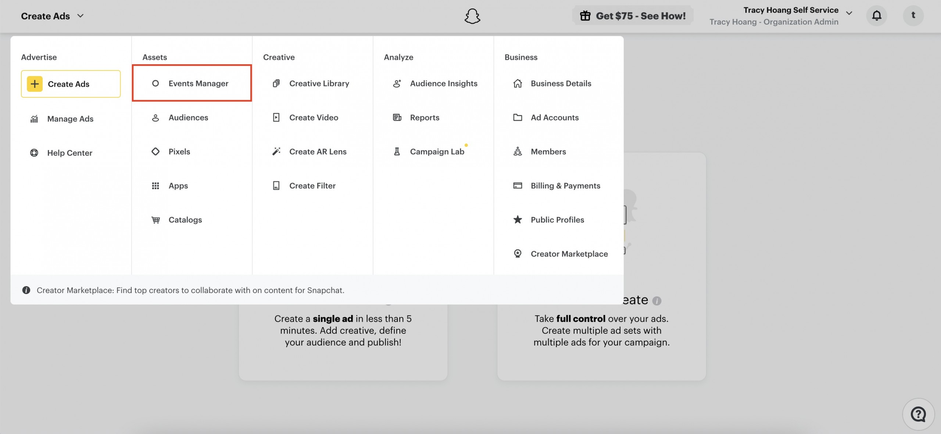Screen dimensions: 941x434
Task: Click the user avatar 't' icon
Action: pyautogui.click(x=913, y=15)
